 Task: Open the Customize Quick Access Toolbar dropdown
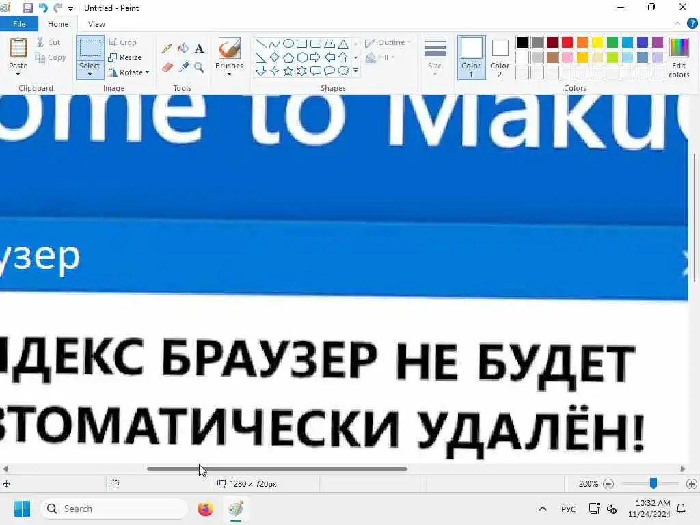70,8
